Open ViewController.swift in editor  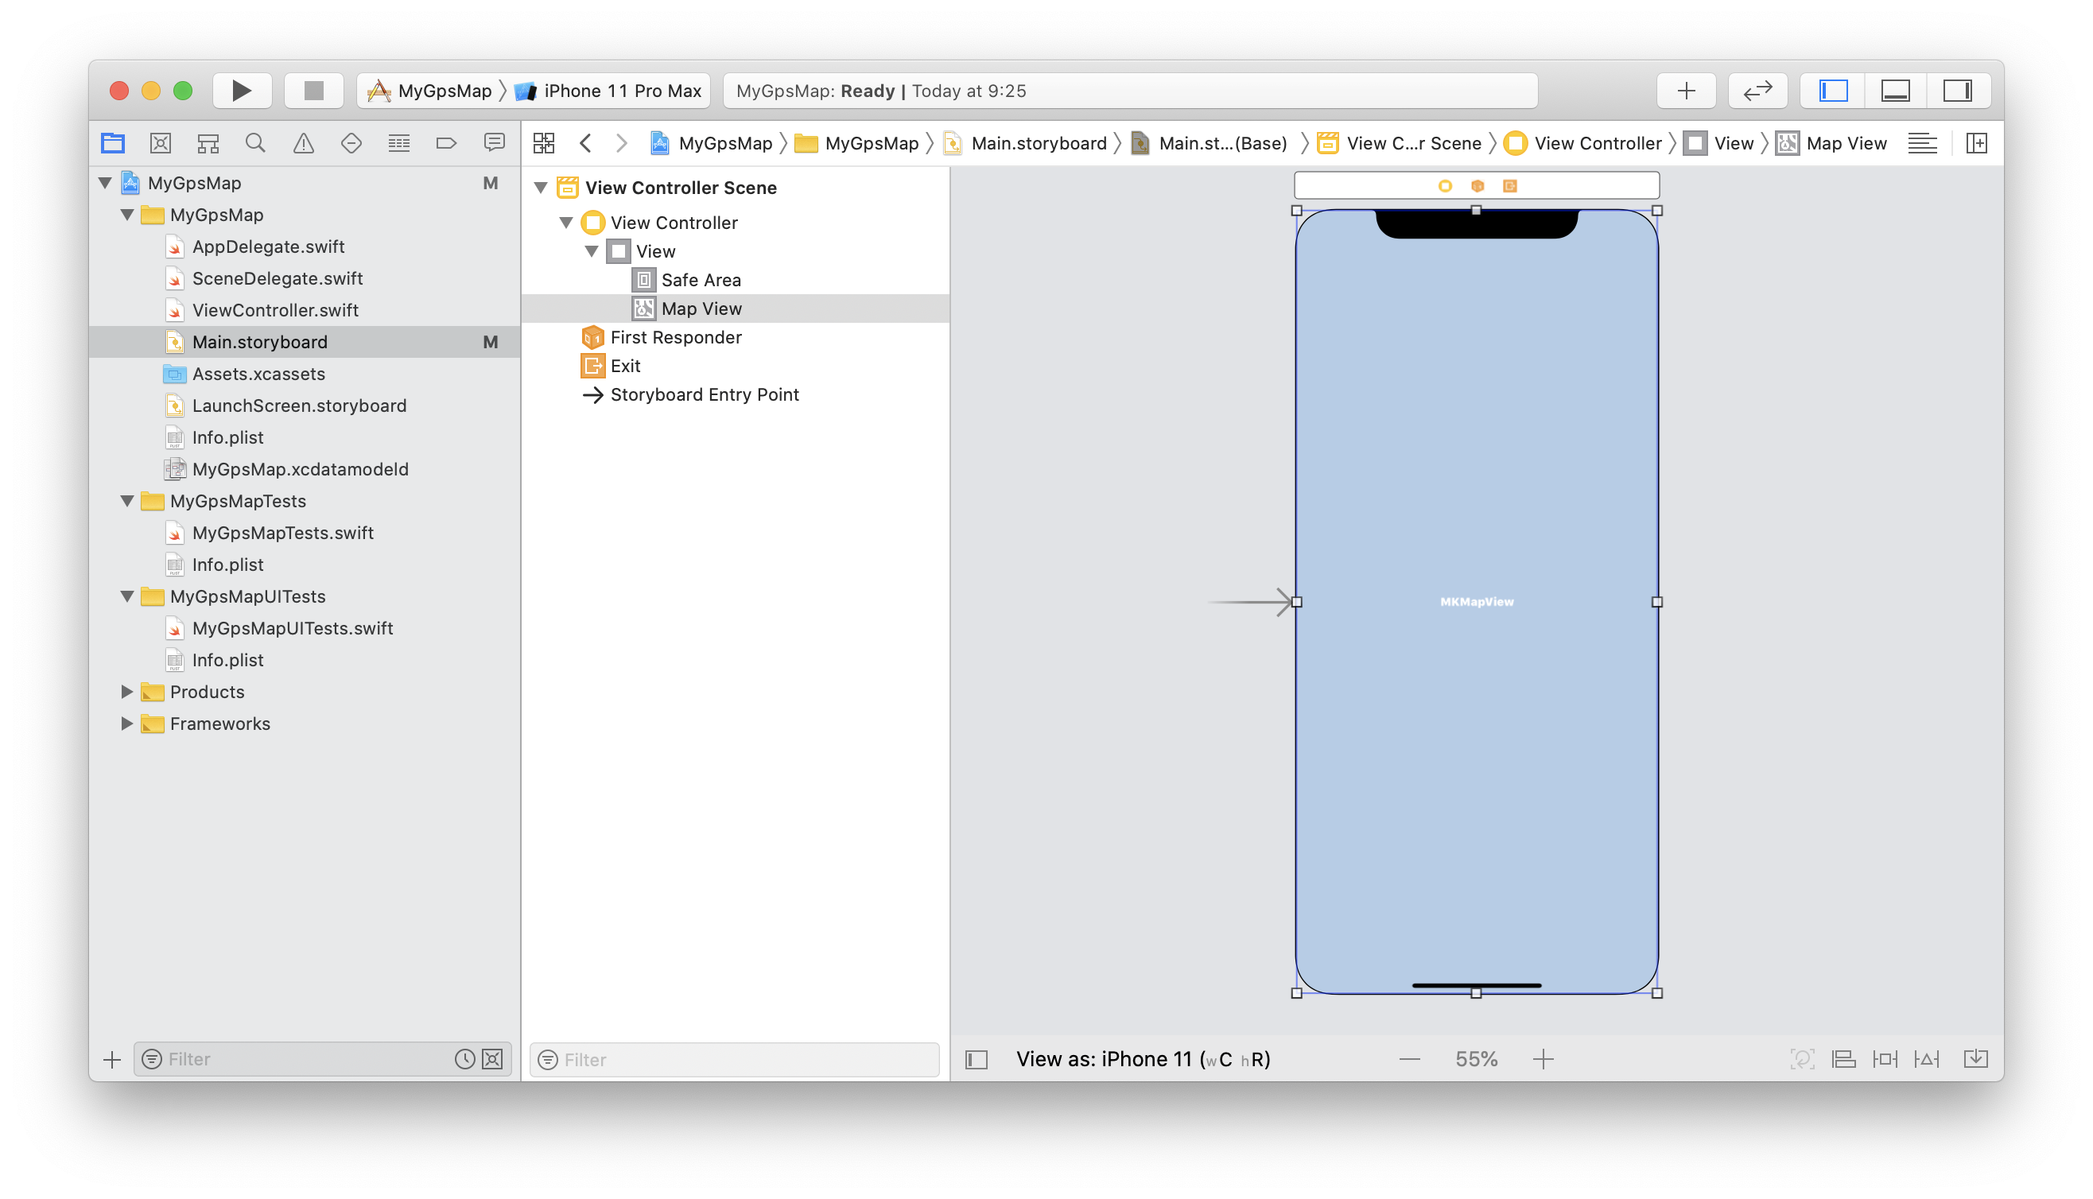pyautogui.click(x=273, y=309)
